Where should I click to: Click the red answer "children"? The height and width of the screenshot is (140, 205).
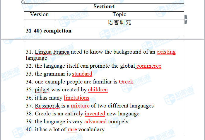(x=98, y=90)
